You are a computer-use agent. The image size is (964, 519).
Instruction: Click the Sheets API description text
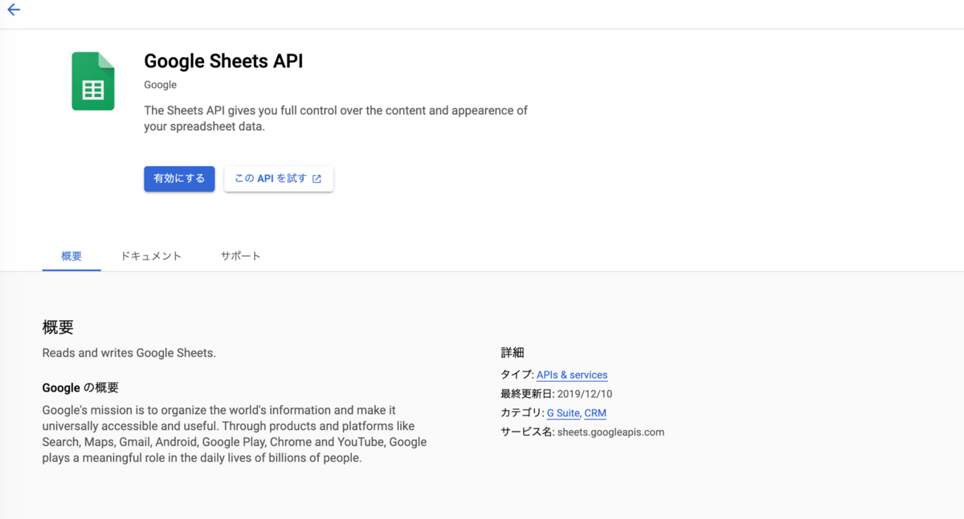click(x=336, y=118)
